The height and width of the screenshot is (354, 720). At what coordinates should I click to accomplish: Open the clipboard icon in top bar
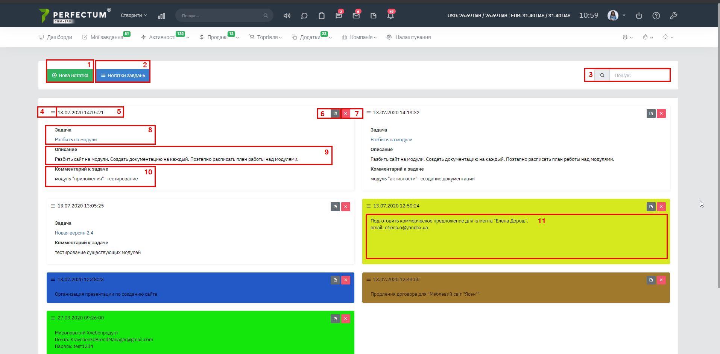(x=322, y=16)
